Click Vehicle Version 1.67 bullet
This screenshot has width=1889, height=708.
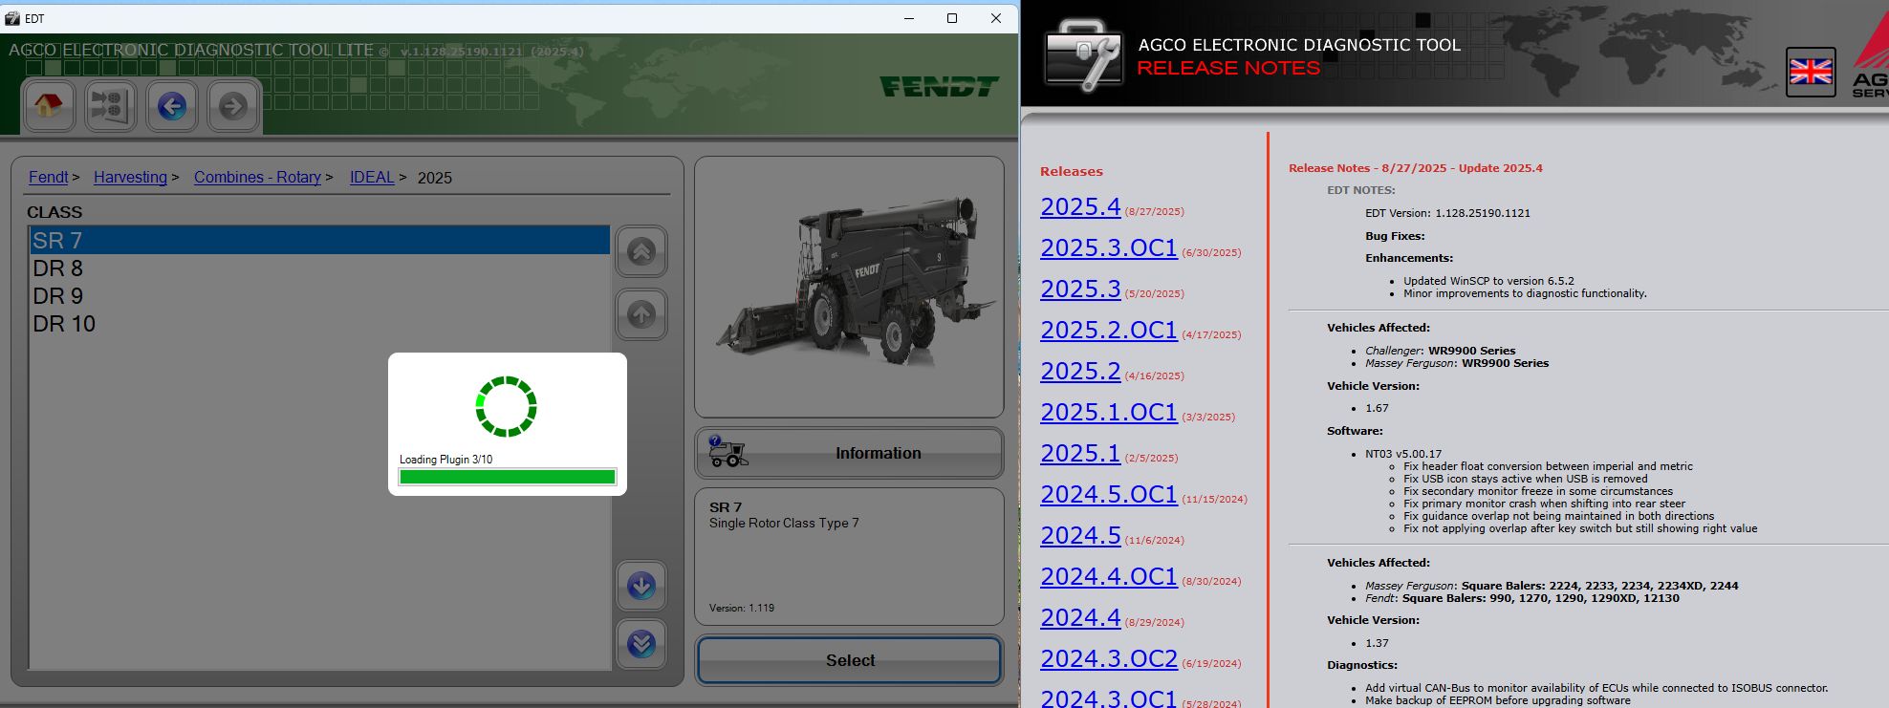[1377, 408]
